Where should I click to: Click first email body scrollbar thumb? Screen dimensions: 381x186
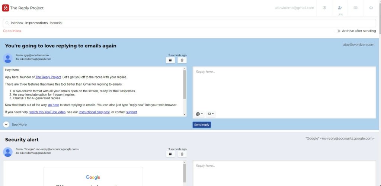tap(185, 84)
